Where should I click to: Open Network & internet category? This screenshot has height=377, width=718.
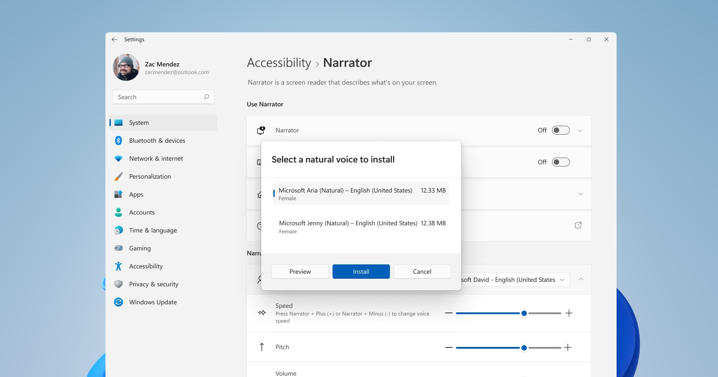point(163,158)
